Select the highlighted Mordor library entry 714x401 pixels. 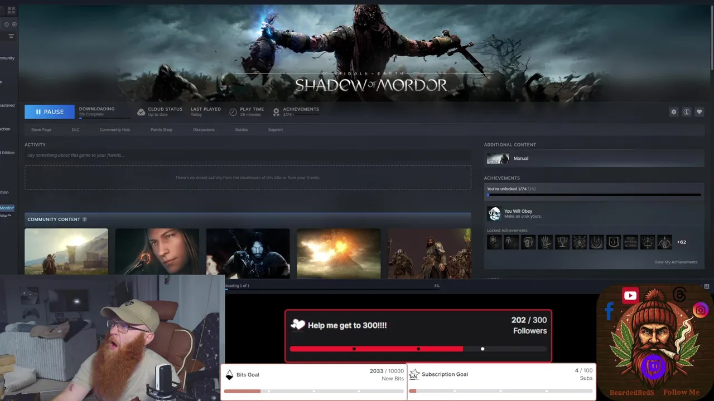[7, 208]
